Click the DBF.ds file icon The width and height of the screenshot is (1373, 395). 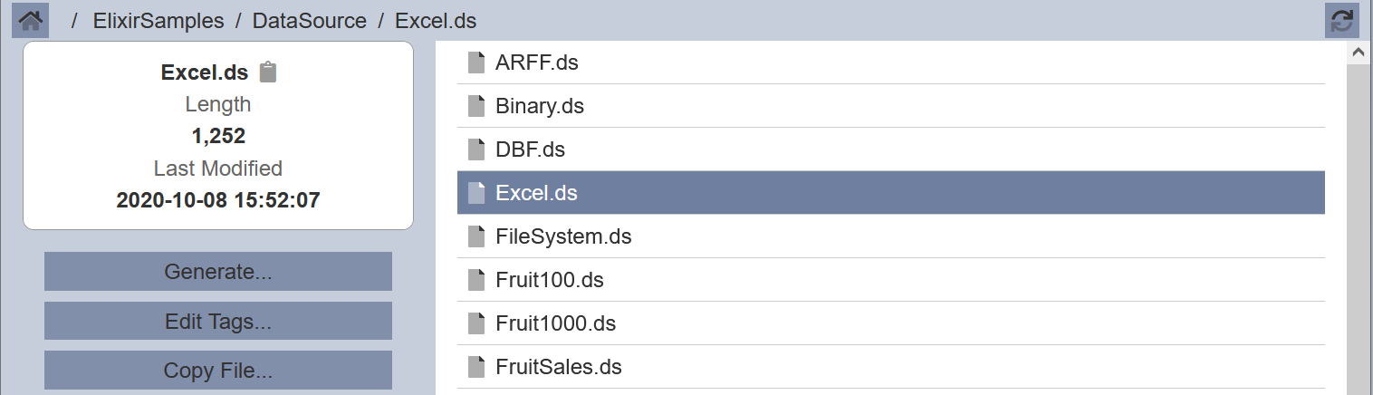[476, 149]
